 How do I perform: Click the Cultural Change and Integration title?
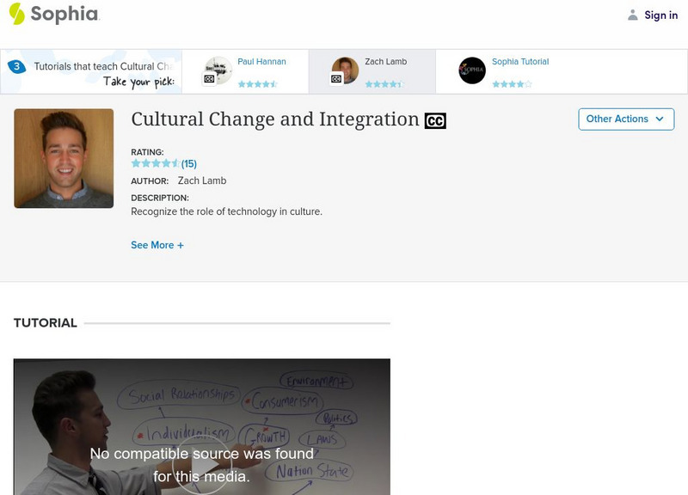click(275, 119)
